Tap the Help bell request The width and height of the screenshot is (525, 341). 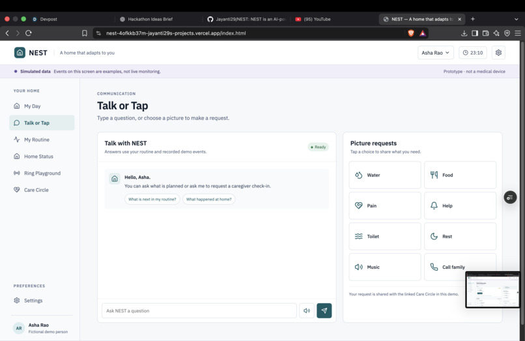click(x=460, y=206)
